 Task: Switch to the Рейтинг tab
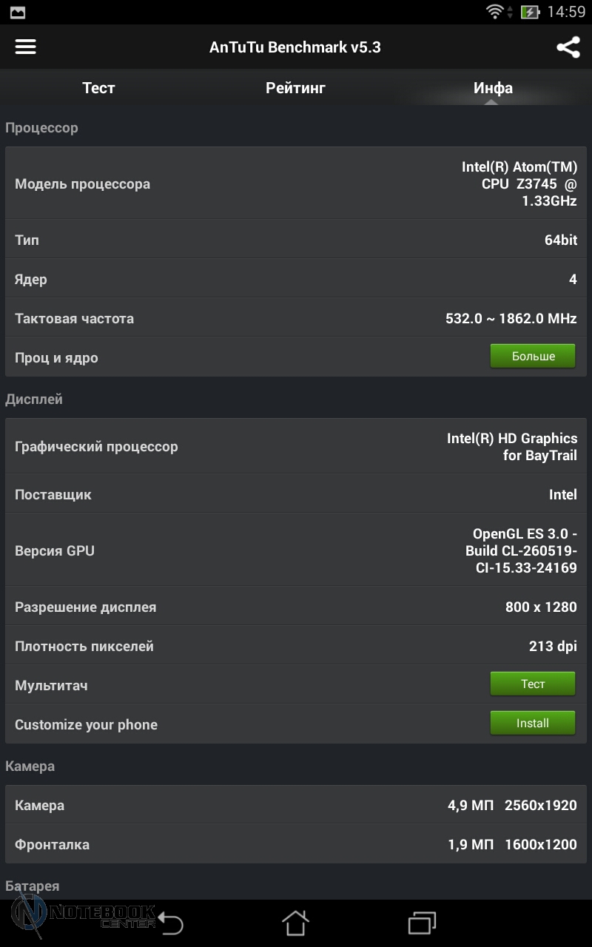(x=296, y=87)
